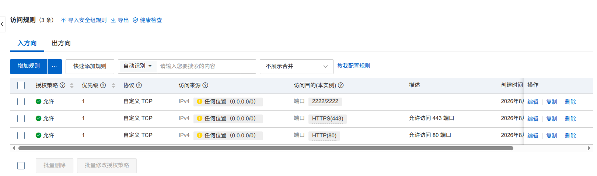The width and height of the screenshot is (597, 176).
Task: Click the 增加规则 button
Action: [x=29, y=67]
